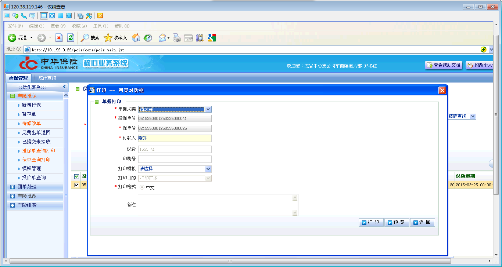502x267 pixels.
Task: Open the 打印模板 dropdown
Action: pyautogui.click(x=175, y=169)
